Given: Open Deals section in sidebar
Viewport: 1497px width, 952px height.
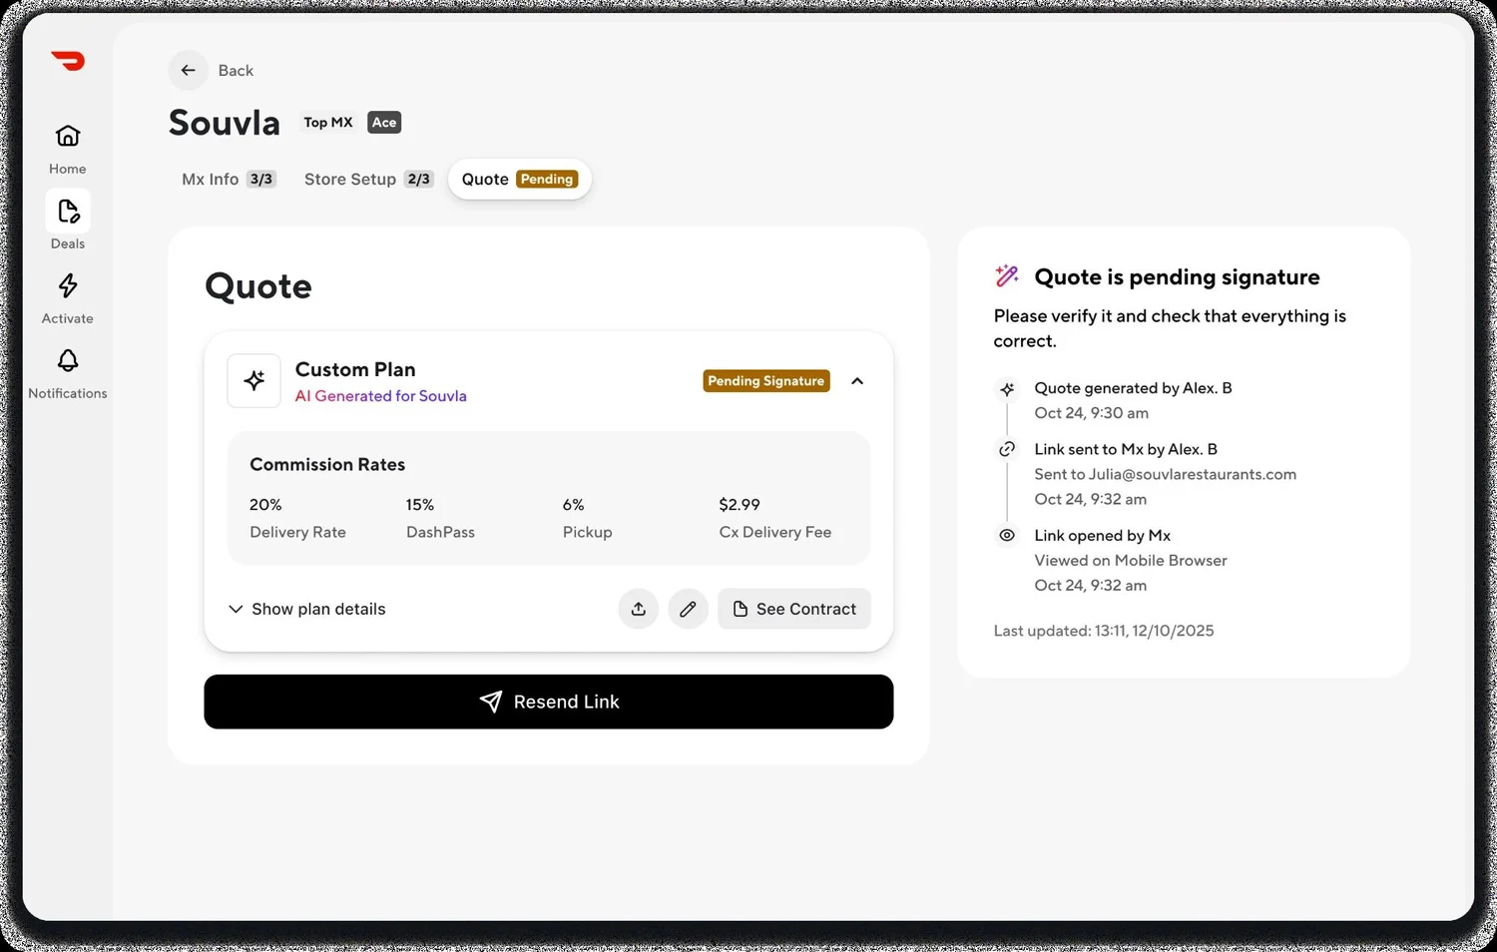Looking at the screenshot, I should click(68, 221).
